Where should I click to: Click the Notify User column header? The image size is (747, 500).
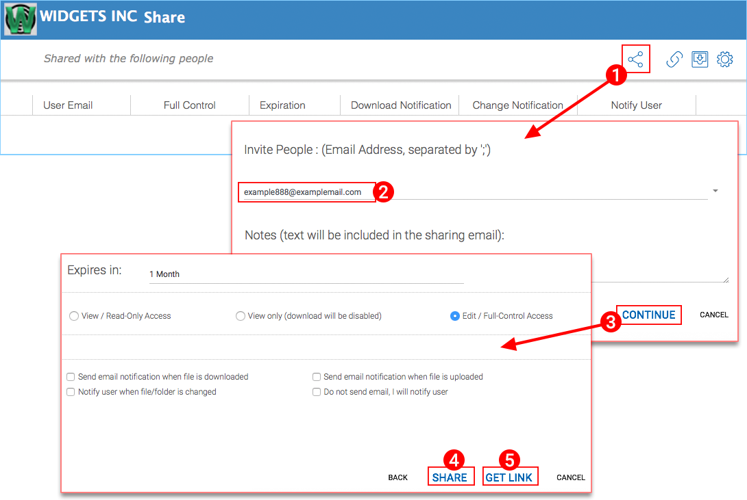(x=637, y=105)
